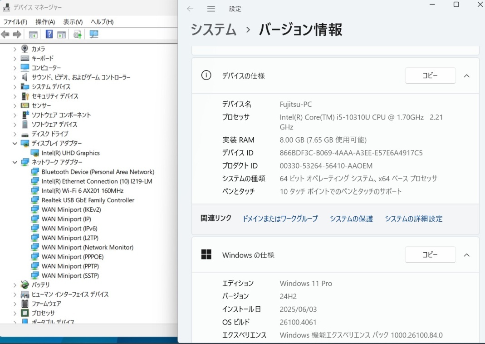Viewport: 485px width, 344px height.
Task: Select Realtek USB GbE Family Controller
Action: tap(88, 200)
